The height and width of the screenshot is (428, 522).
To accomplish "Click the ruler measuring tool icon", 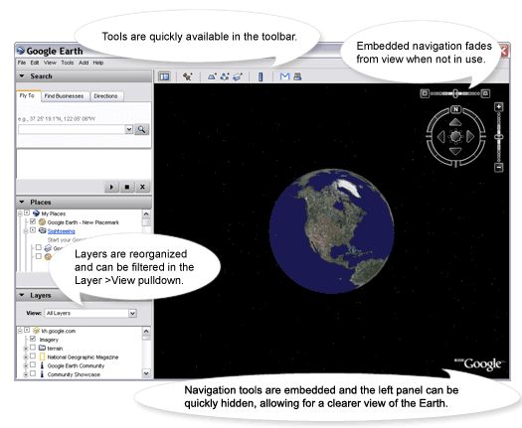I will coord(261,76).
